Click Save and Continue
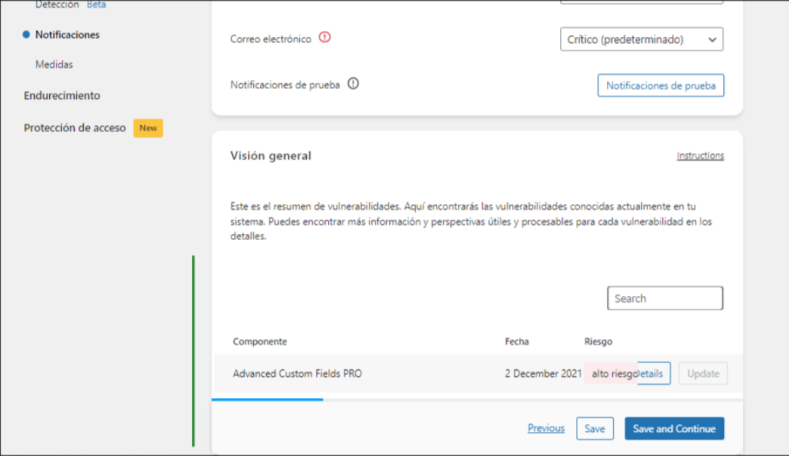The width and height of the screenshot is (789, 456). pyautogui.click(x=674, y=428)
